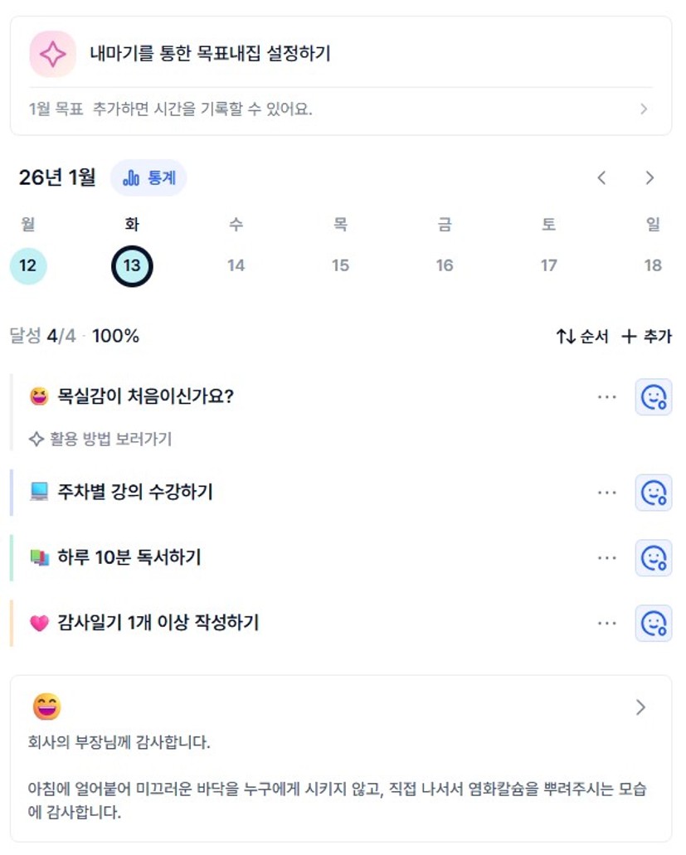Toggle completion emoji for 주차별 강의 수강하기
The width and height of the screenshot is (686, 855).
coord(654,493)
